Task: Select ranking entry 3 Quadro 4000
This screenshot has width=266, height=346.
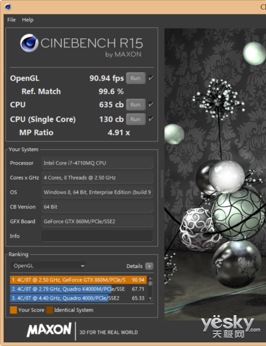Action: click(x=78, y=298)
